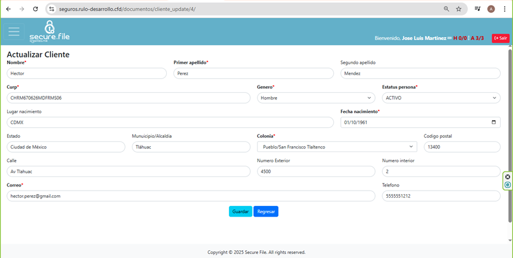
Task: Open the media controls icon in the toolbar
Action: [477, 9]
